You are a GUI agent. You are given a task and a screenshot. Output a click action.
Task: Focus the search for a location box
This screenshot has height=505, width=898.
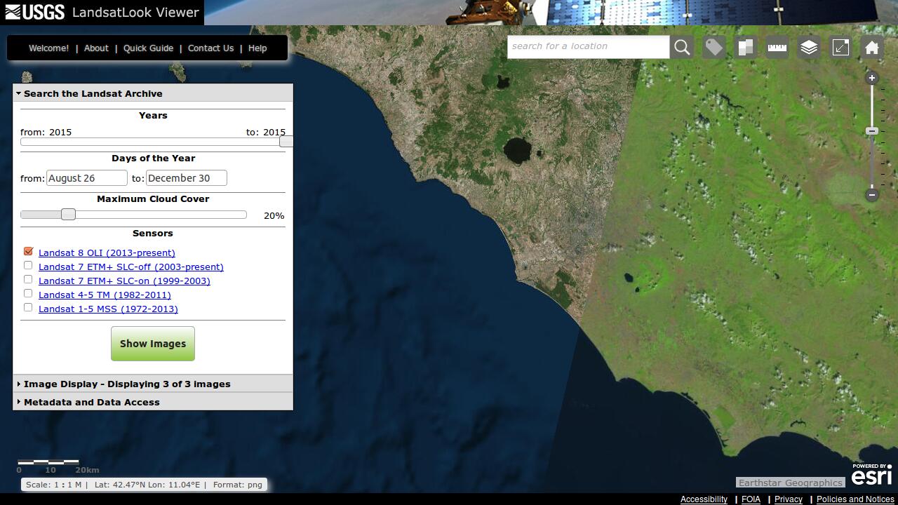coord(588,47)
